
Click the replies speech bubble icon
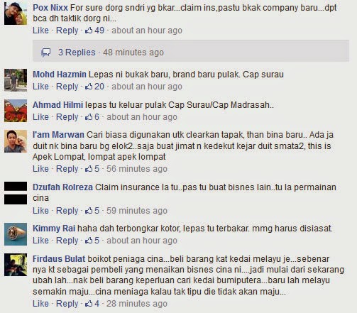[46, 53]
